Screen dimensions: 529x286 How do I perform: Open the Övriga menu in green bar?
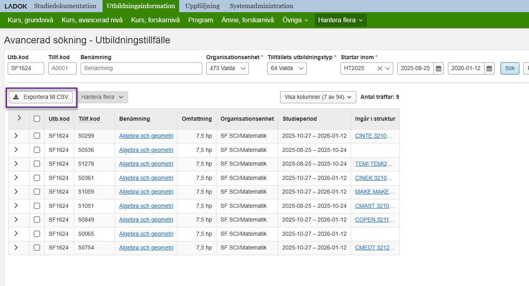tap(295, 20)
